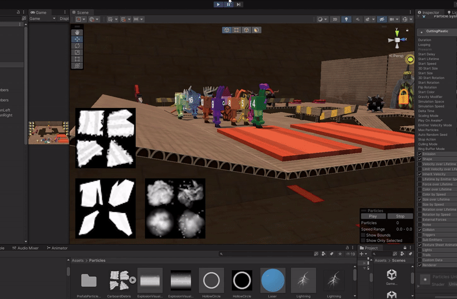Open tool handle pivot dropdown
The image size is (457, 299).
pyautogui.click(x=81, y=19)
